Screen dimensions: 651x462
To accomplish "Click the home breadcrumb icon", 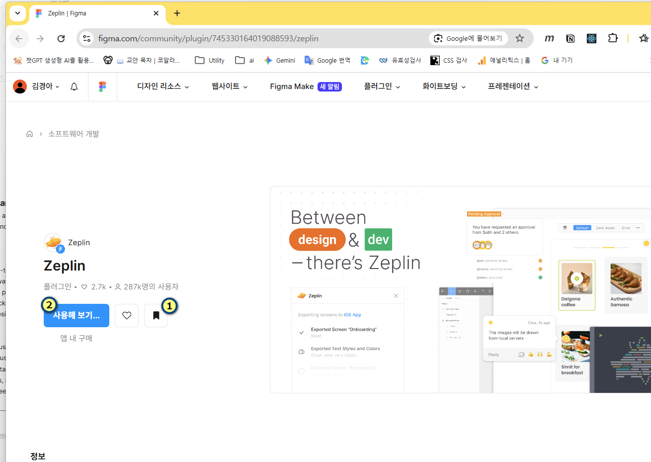I will (29, 134).
